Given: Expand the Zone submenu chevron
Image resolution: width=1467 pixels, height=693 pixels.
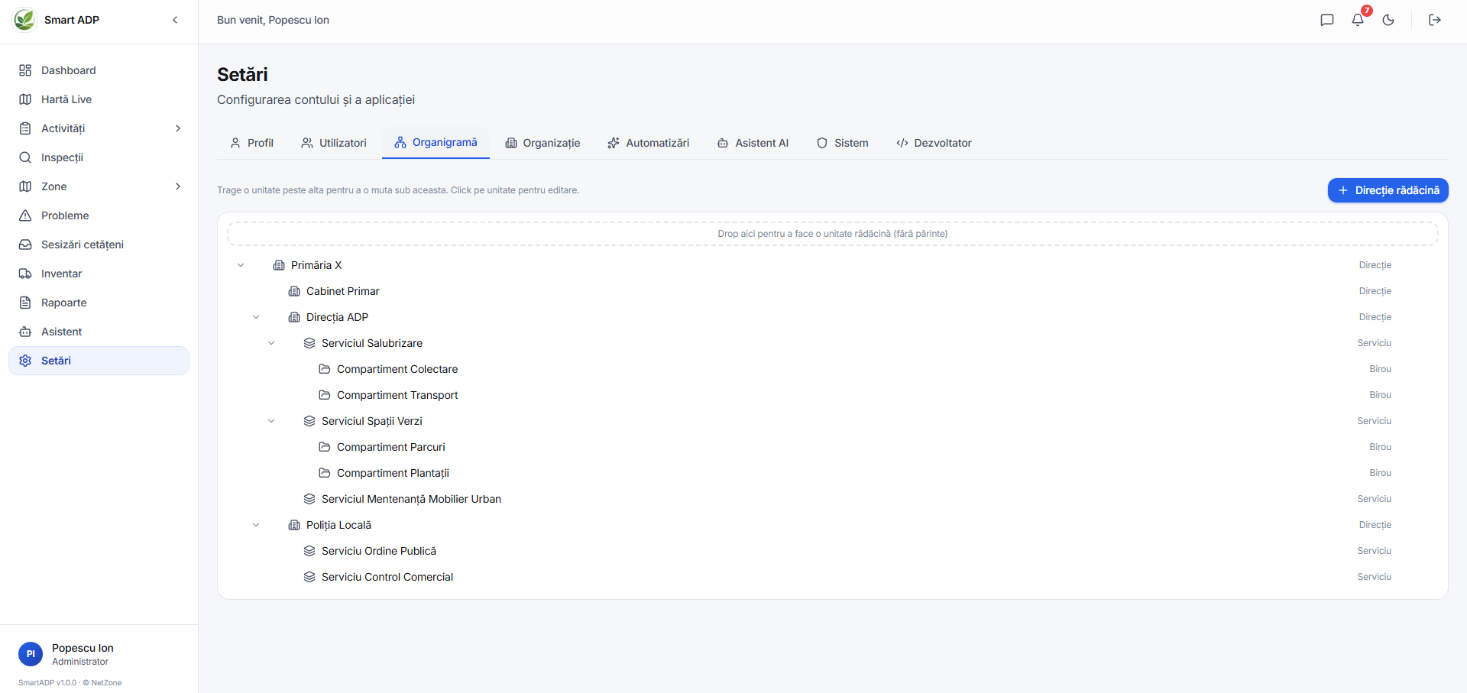Looking at the screenshot, I should [178, 186].
